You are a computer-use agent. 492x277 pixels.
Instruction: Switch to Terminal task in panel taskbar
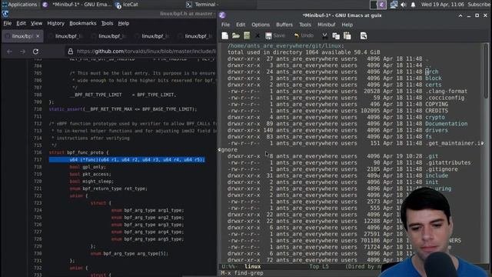tap(202, 5)
